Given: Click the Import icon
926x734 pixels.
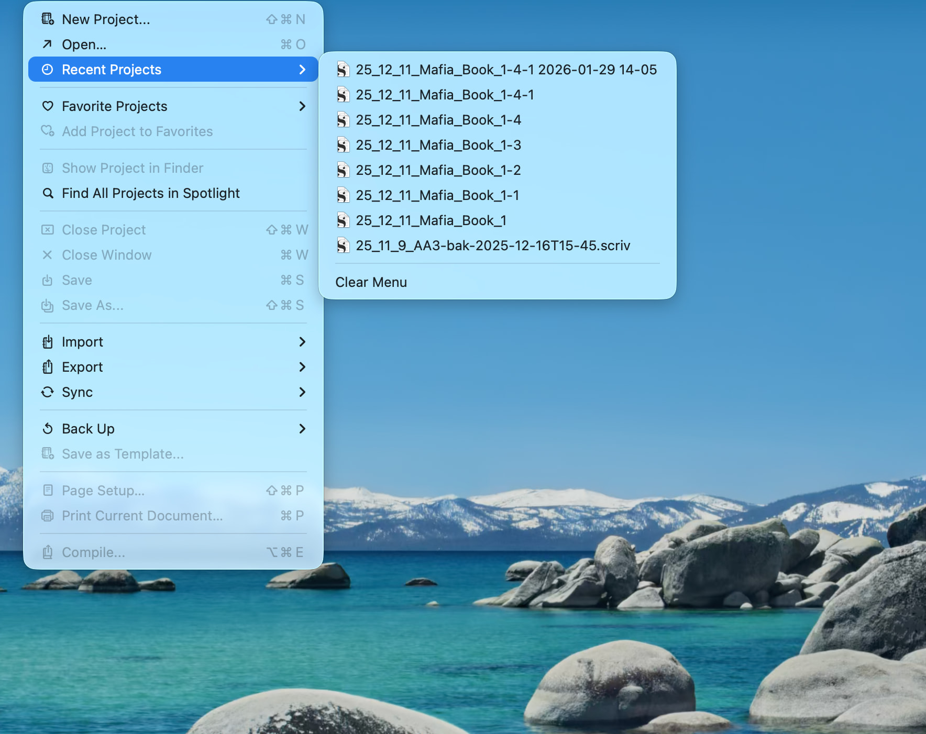Looking at the screenshot, I should click(48, 342).
